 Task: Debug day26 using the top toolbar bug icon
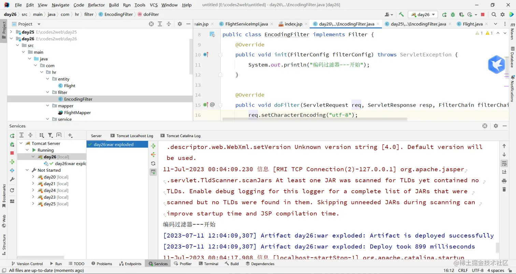pyautogui.click(x=453, y=15)
